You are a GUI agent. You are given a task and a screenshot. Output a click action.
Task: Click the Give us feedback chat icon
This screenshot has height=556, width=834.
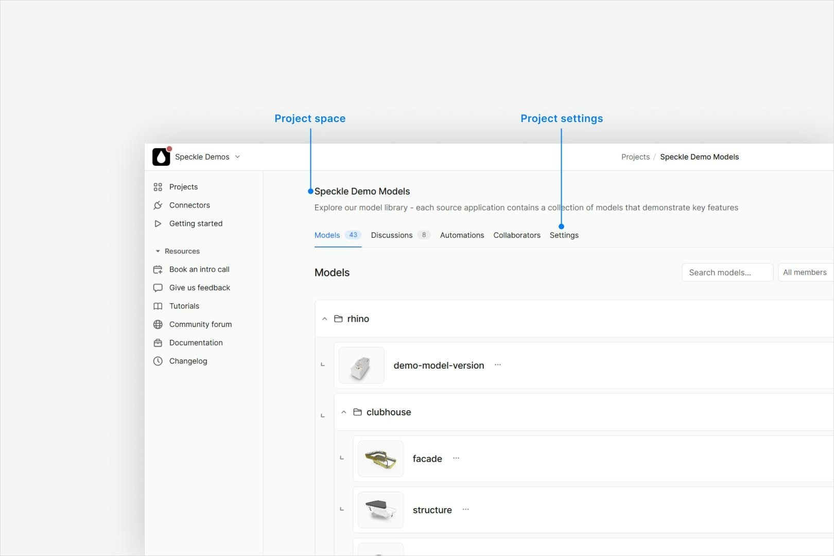pyautogui.click(x=158, y=288)
